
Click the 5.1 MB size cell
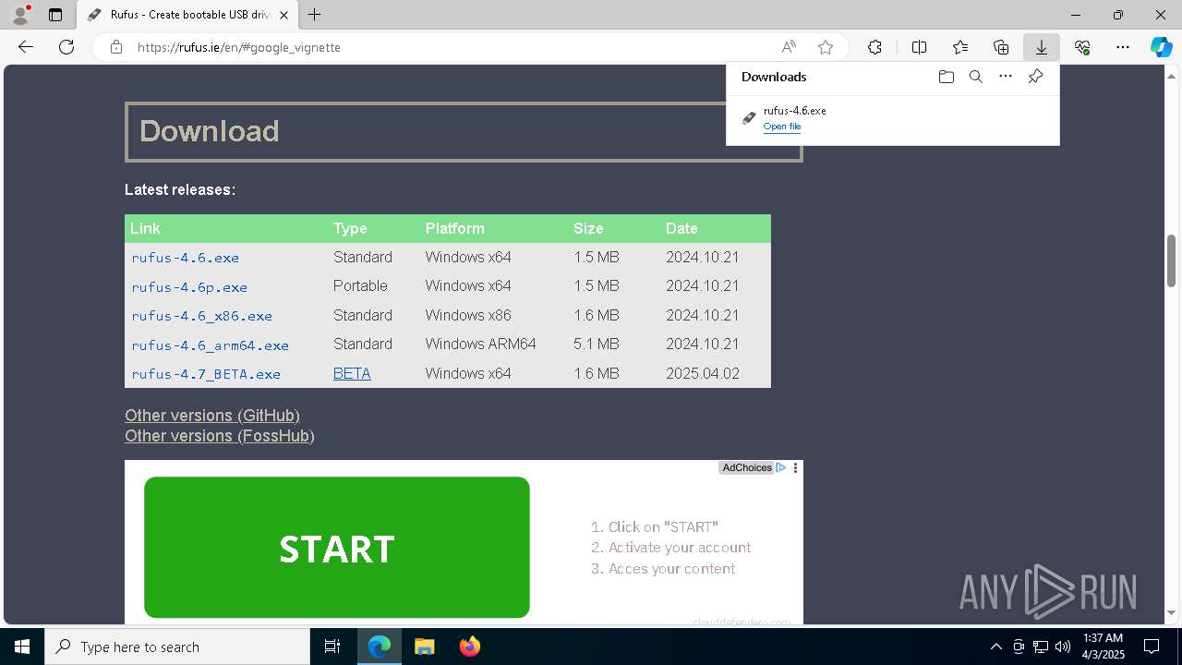(x=597, y=345)
